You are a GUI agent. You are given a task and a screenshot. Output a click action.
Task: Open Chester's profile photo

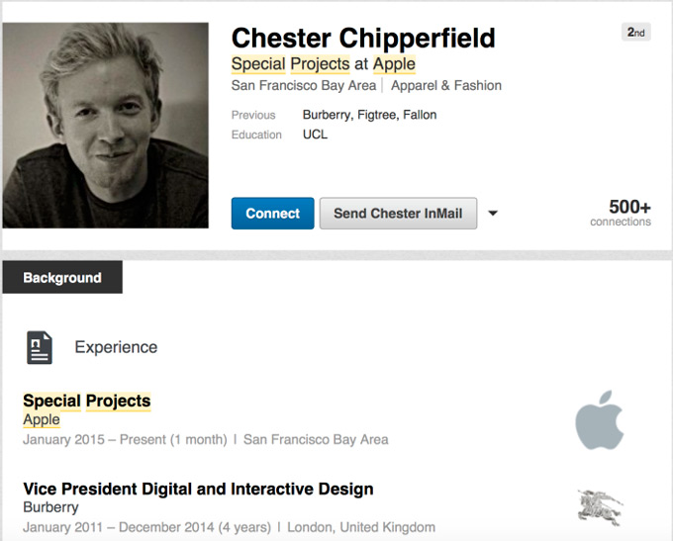pyautogui.click(x=106, y=126)
